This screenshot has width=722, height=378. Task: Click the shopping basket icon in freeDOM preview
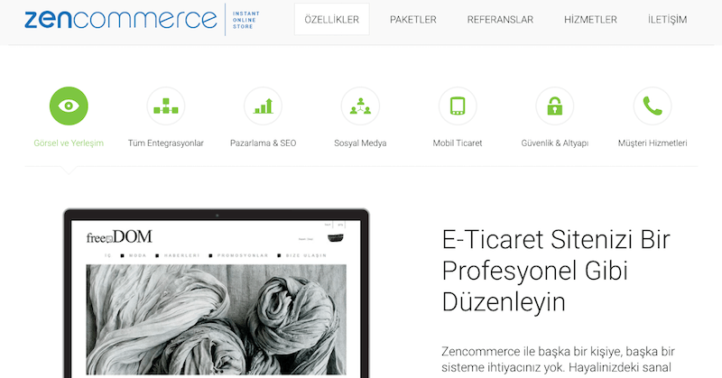pyautogui.click(x=335, y=238)
